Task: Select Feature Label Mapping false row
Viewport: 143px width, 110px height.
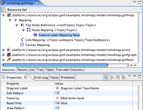Action: 59,35
